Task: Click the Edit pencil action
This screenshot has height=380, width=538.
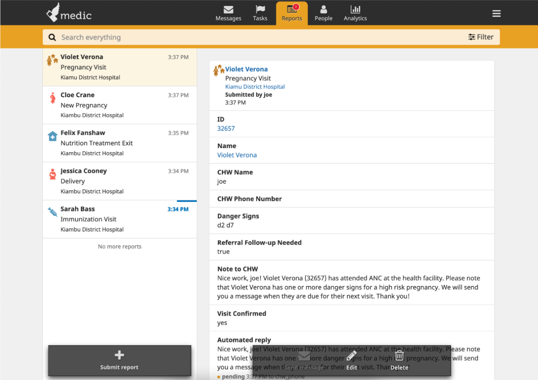Action: click(x=352, y=361)
